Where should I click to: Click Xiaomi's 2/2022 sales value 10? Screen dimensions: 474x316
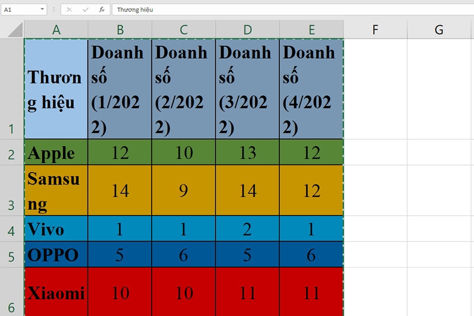pyautogui.click(x=184, y=292)
